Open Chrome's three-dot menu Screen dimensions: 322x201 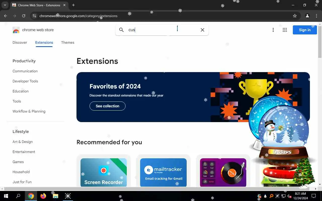[x=316, y=16]
